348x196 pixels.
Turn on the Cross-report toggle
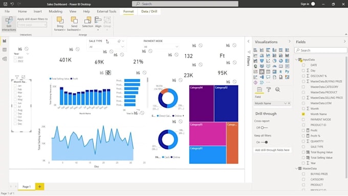264,127
